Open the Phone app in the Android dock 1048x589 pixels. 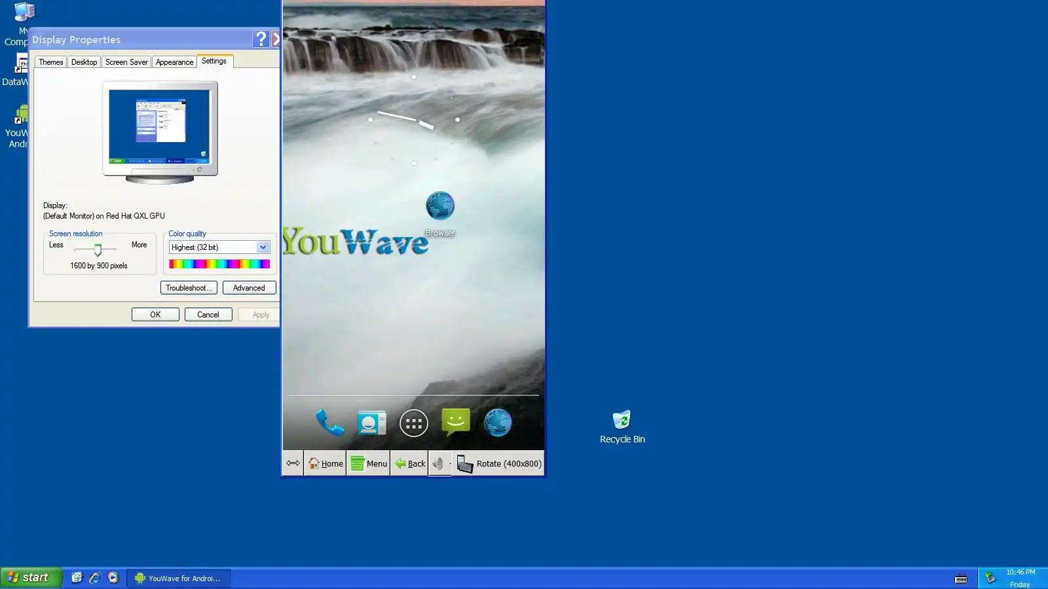pos(329,422)
